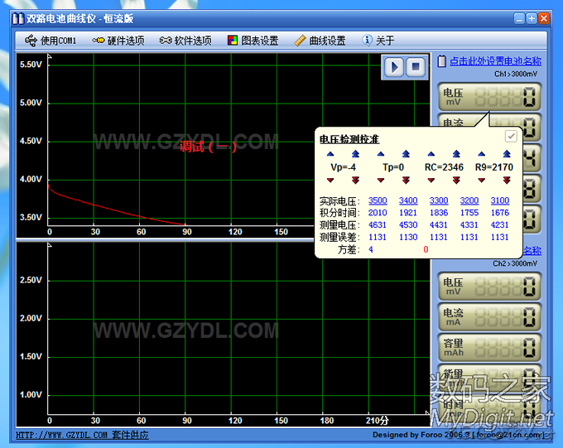Open the 关于 menu
The image size is (563, 448).
[x=378, y=40]
